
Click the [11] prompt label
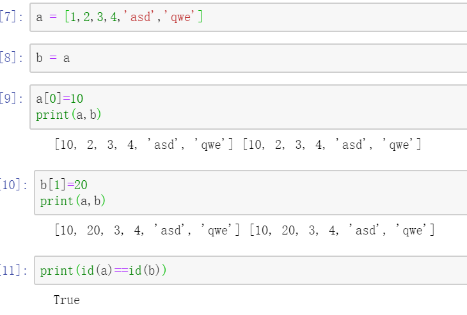pyautogui.click(x=13, y=271)
